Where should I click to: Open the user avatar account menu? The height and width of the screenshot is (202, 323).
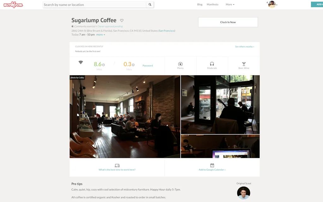[272, 4]
